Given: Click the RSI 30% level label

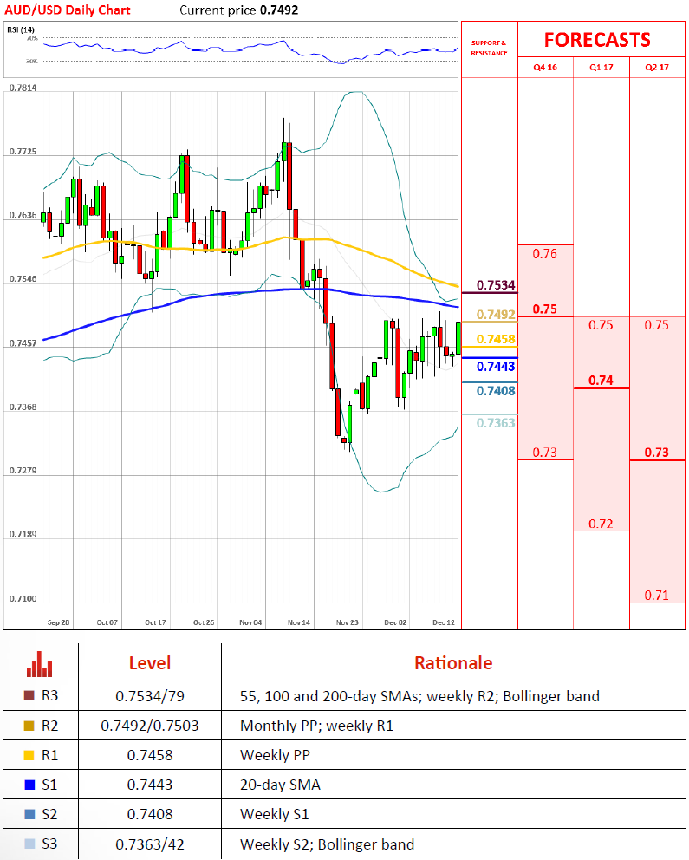Looking at the screenshot, I should (32, 61).
